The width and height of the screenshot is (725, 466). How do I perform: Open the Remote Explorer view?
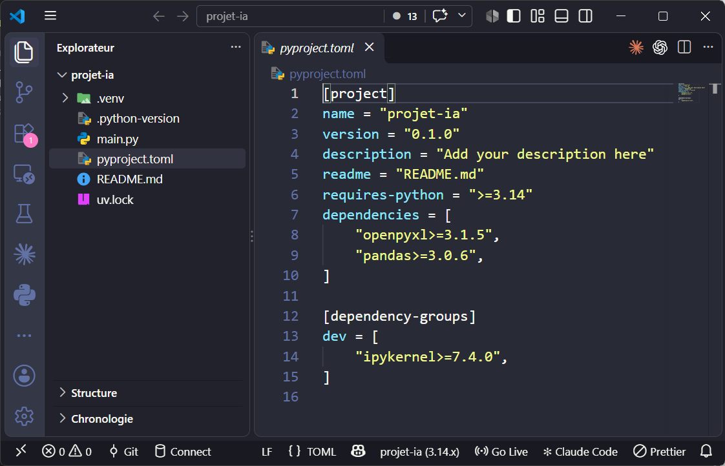(24, 174)
